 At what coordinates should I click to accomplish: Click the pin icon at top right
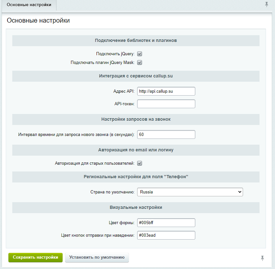coord(266,5)
